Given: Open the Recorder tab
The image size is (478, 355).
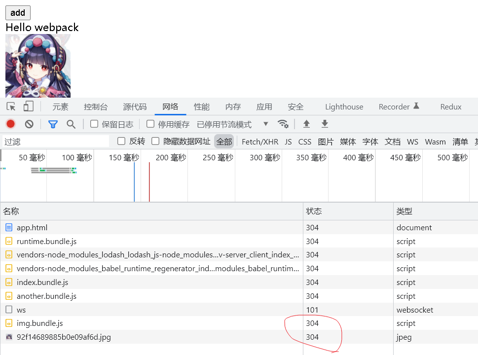Looking at the screenshot, I should coord(399,106).
